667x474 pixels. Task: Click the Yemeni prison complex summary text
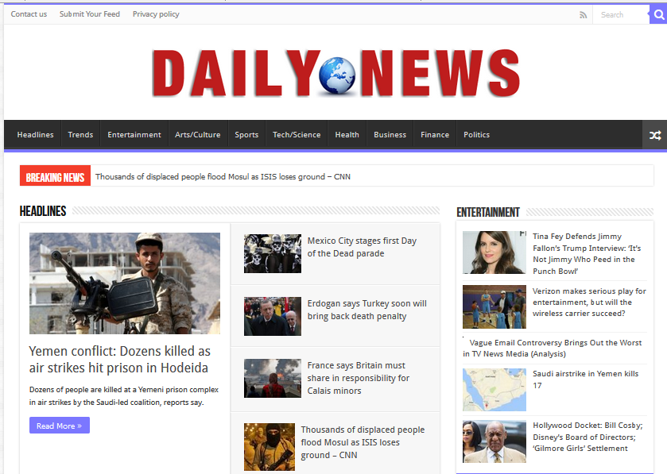pos(124,396)
